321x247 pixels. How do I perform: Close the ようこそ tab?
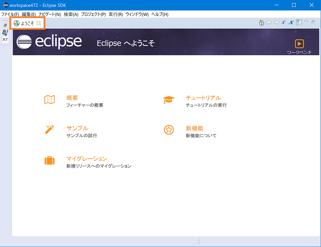click(x=39, y=23)
